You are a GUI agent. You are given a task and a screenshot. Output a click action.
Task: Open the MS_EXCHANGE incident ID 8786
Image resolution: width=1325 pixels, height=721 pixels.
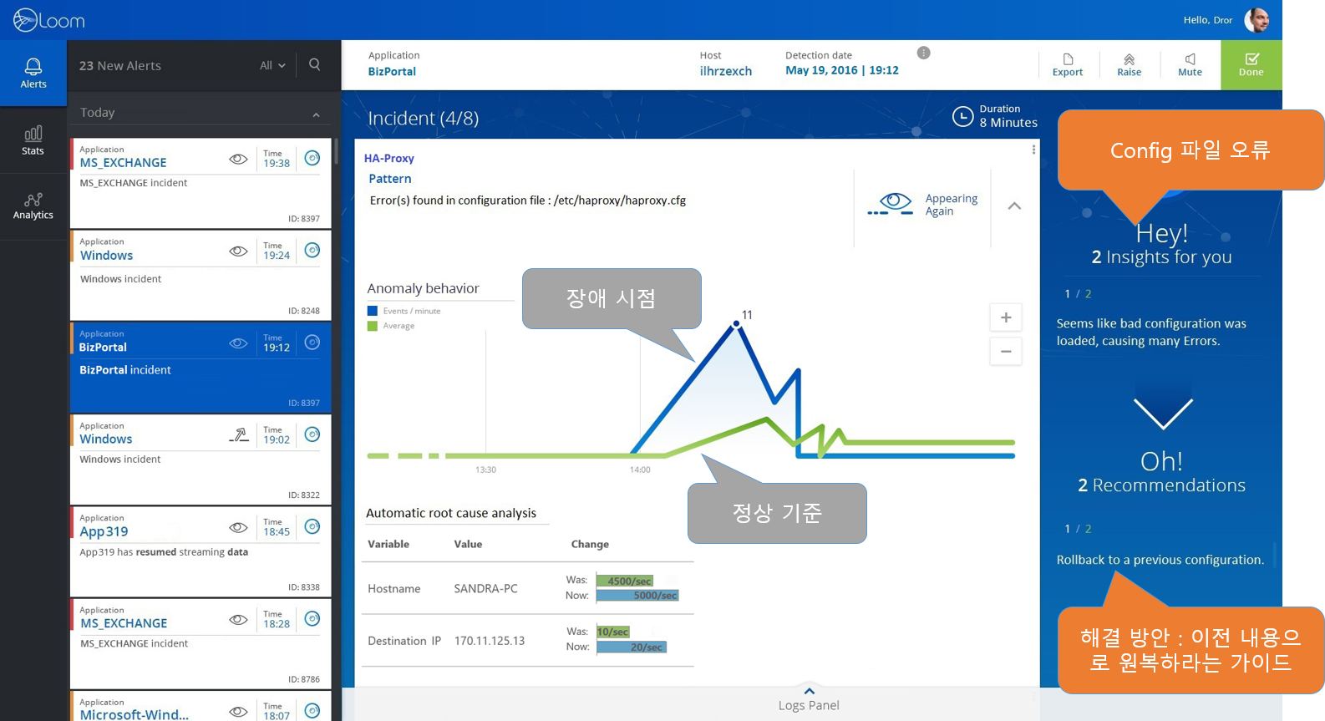pos(201,643)
